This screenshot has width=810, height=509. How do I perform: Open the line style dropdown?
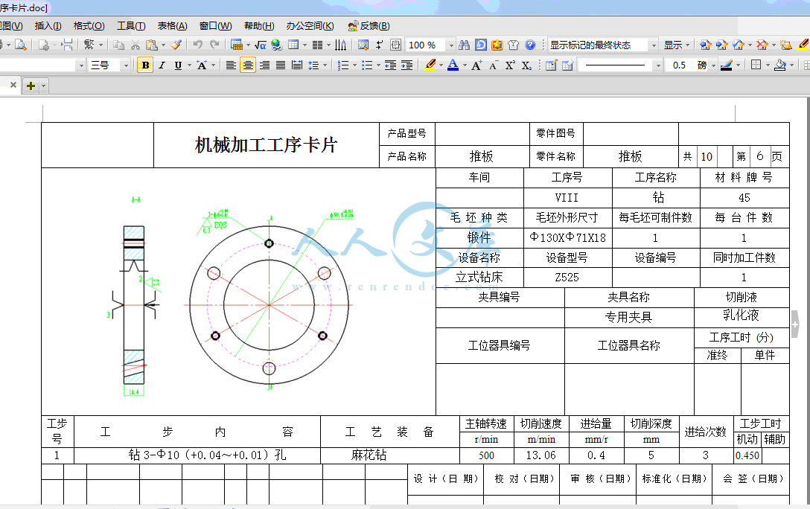(657, 65)
